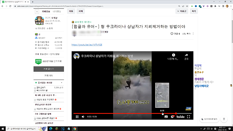Mute the video volume
Screen dimensions: 233x131
pyautogui.click(x=83, y=117)
